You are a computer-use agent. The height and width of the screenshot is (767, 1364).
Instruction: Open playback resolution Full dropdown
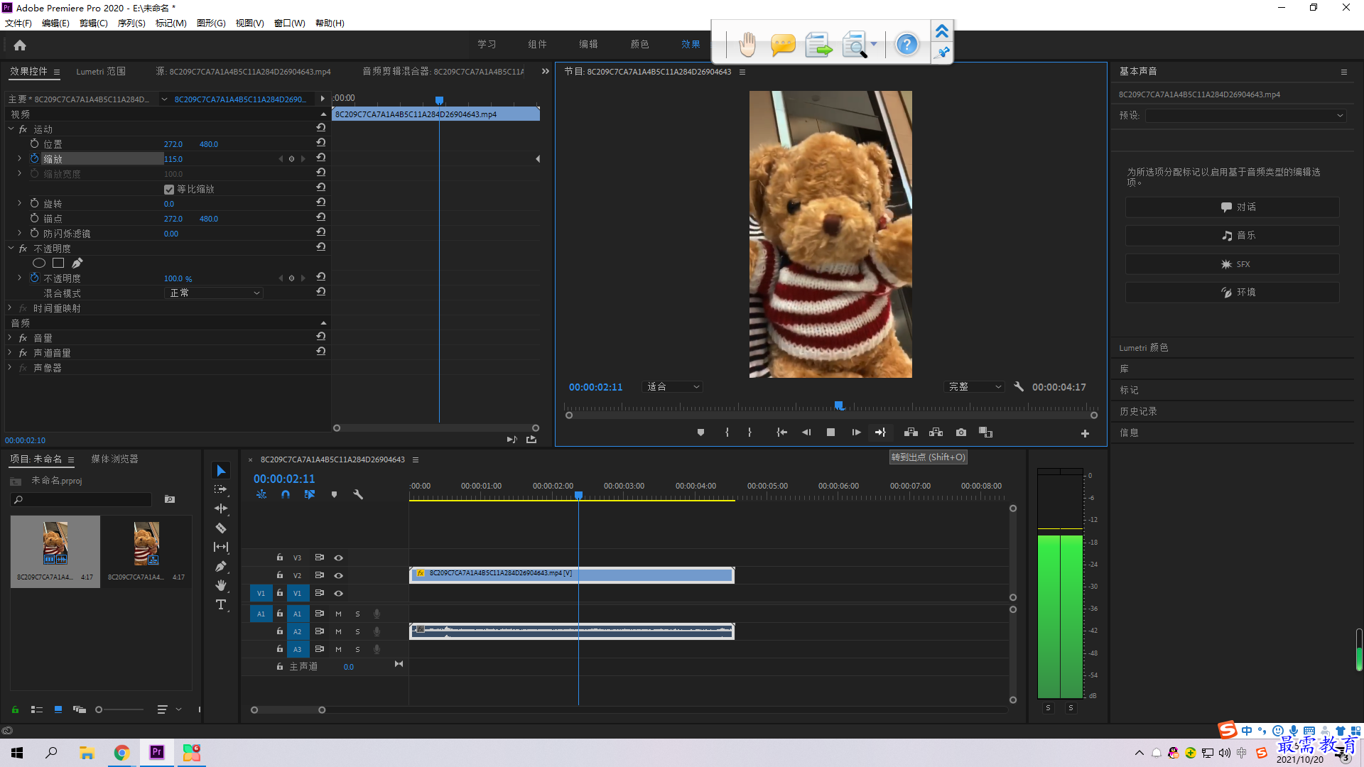pos(974,387)
